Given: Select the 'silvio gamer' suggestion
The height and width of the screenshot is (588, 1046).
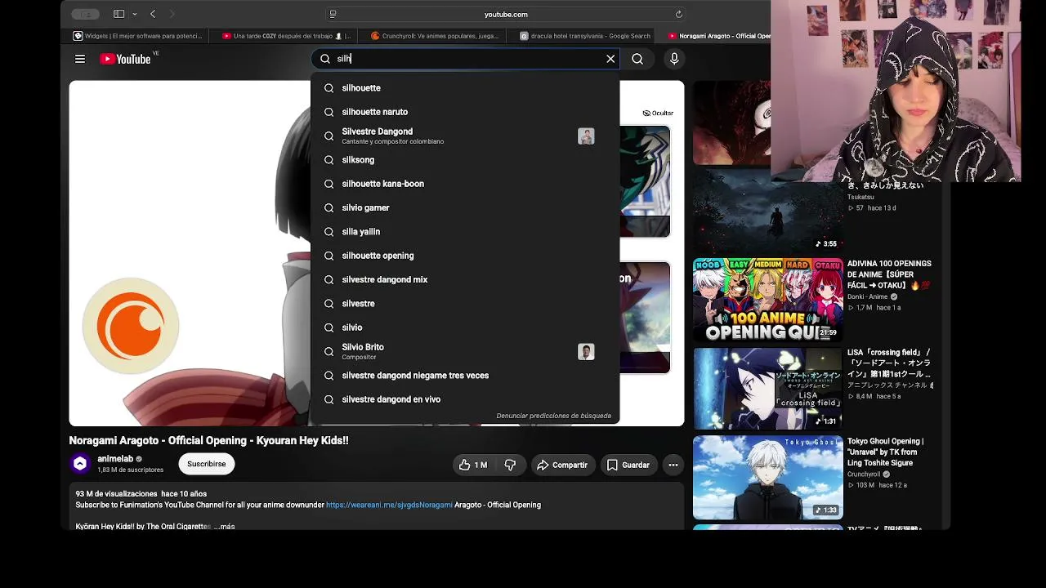Looking at the screenshot, I should (x=465, y=207).
